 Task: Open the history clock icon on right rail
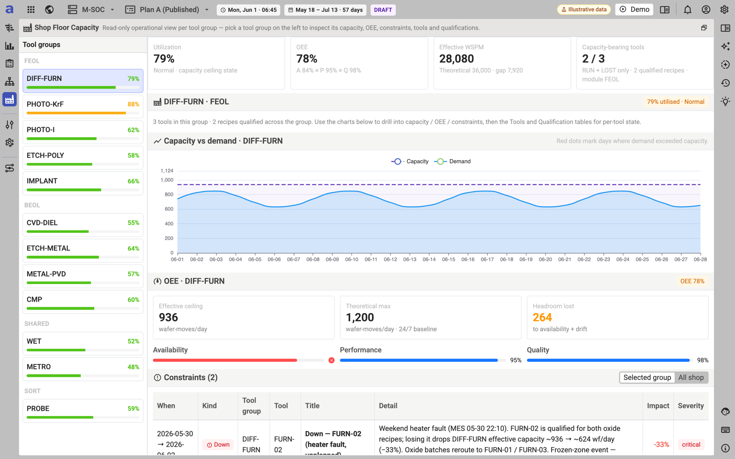[725, 83]
